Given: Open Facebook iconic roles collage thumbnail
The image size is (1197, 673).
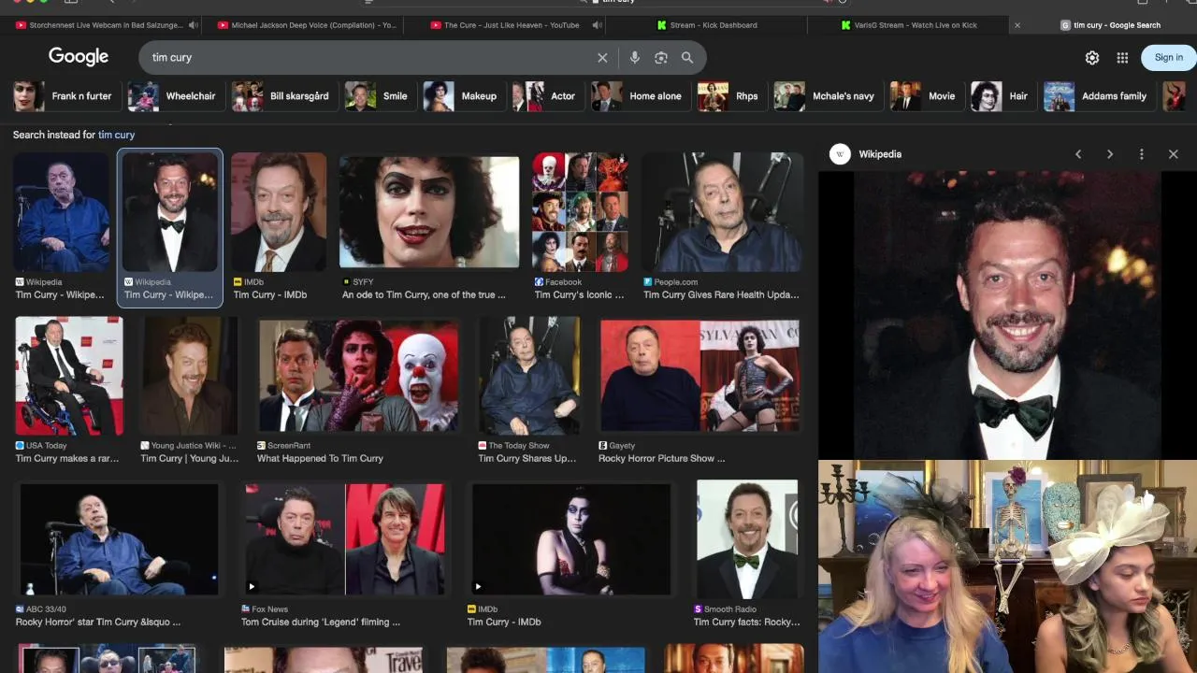Looking at the screenshot, I should [580, 212].
